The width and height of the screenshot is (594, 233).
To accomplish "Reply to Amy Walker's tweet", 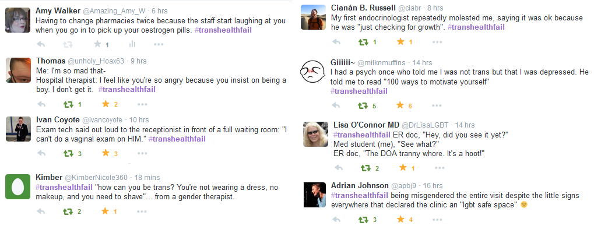I will 41,44.
